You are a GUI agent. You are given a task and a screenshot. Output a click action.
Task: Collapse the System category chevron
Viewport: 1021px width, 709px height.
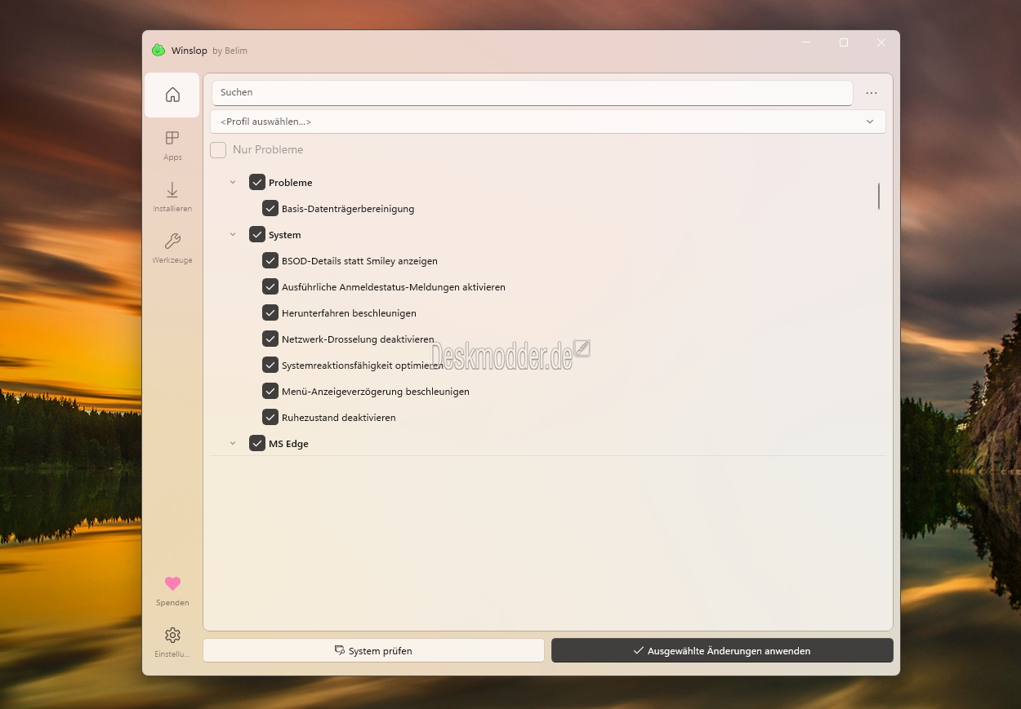[x=233, y=235]
